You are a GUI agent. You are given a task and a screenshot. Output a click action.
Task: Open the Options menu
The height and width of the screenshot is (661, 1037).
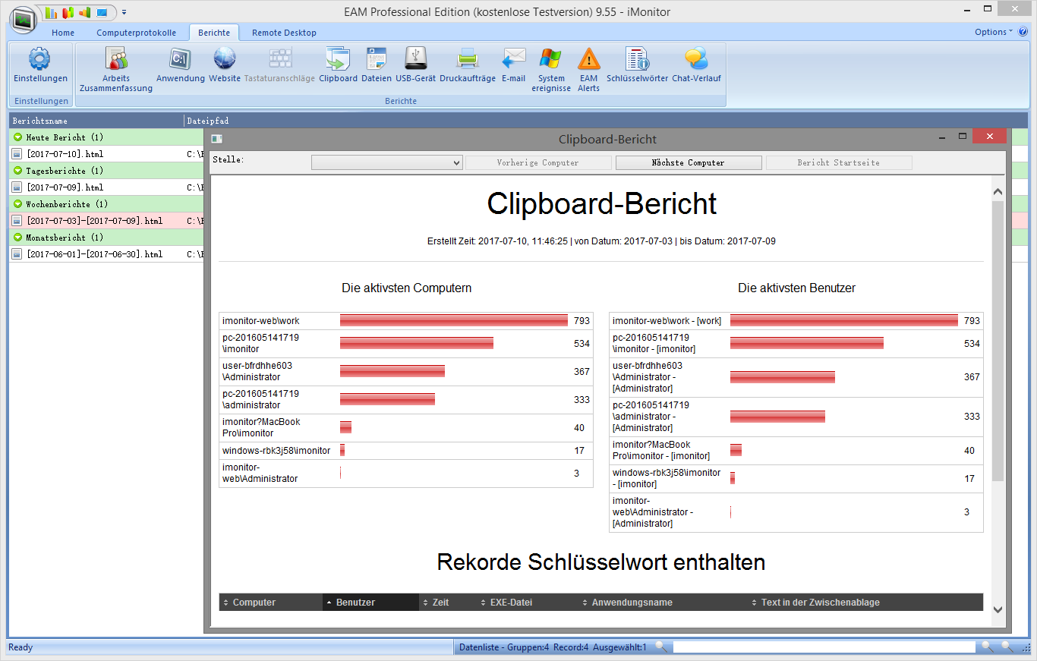[x=993, y=32]
